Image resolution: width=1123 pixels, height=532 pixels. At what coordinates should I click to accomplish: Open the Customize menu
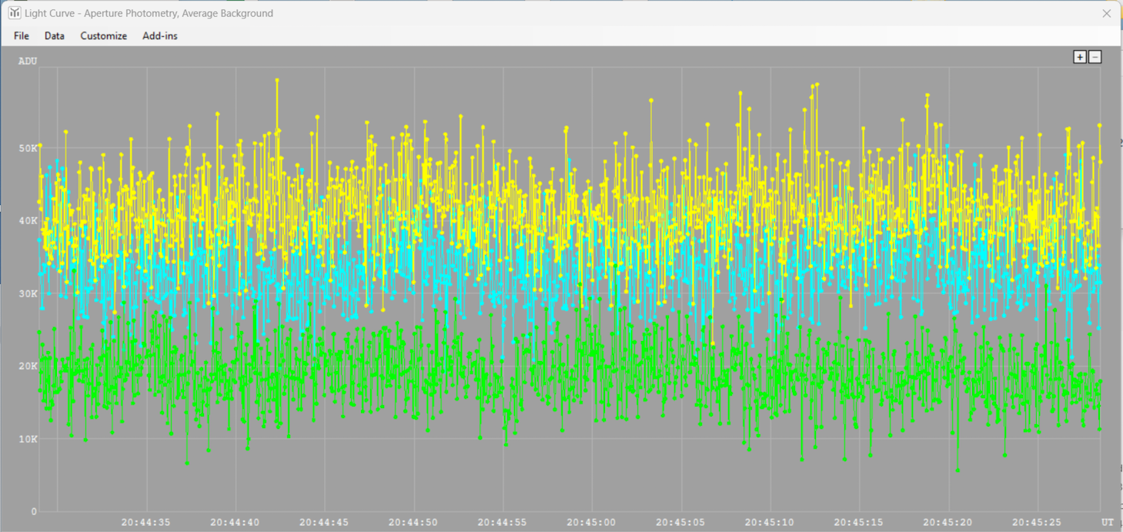(x=103, y=36)
